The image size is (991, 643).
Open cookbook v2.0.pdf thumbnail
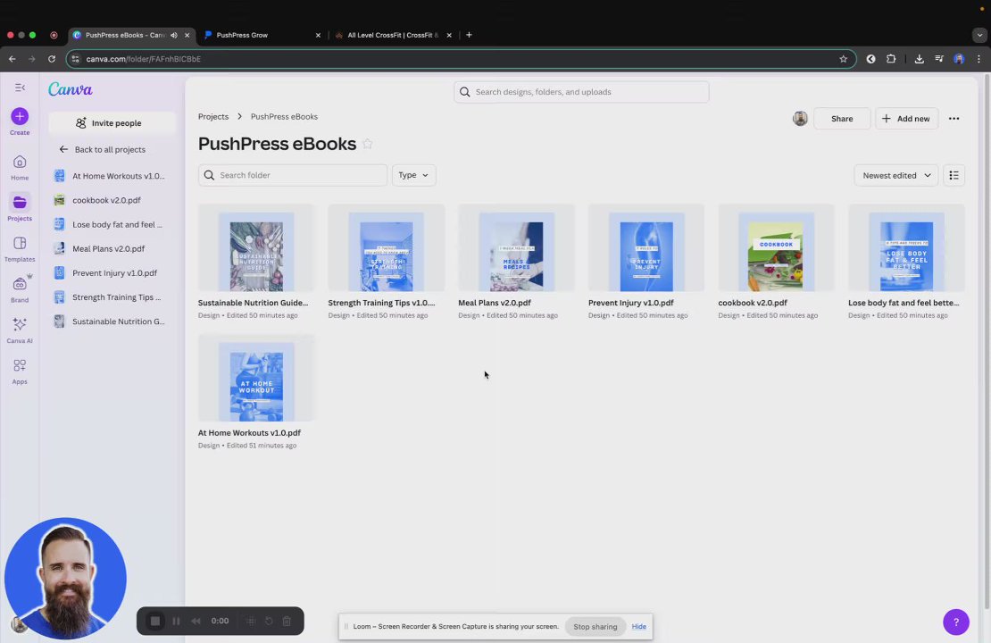776,248
